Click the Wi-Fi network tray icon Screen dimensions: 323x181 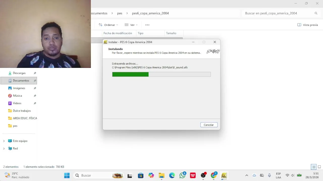[287, 175]
